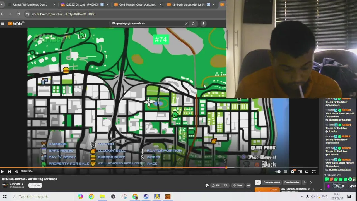
Task: Select 'From the series' chip
Action: (x=292, y=182)
